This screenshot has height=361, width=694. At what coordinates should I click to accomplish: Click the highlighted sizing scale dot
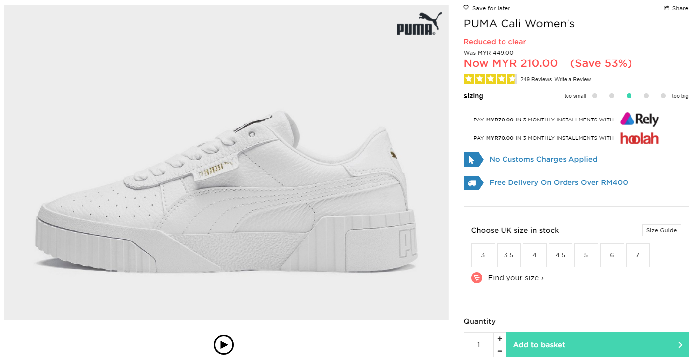pyautogui.click(x=629, y=96)
